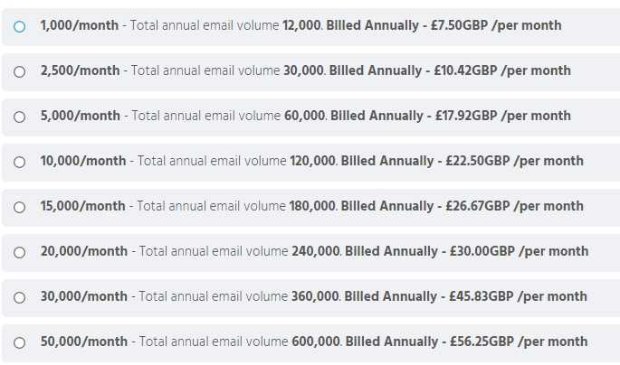The image size is (620, 365).
Task: Click the £56.25GBP per month price label
Action: coord(519,342)
